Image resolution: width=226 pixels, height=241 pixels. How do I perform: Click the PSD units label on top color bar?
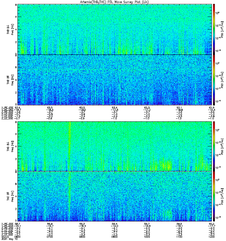[222, 30]
